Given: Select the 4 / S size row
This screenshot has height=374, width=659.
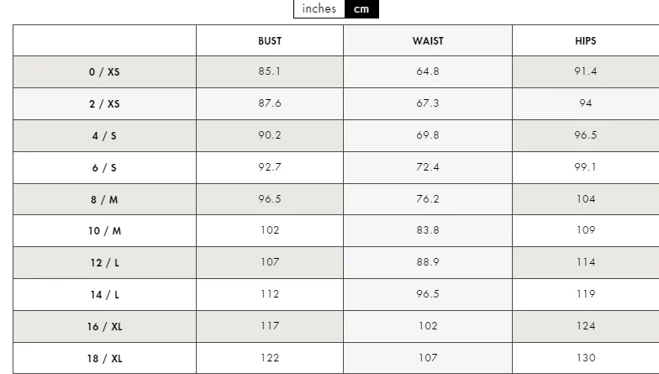Looking at the screenshot, I should (x=104, y=136).
